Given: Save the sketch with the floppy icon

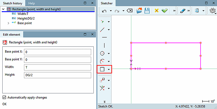Looking at the screenshot, I should pos(147,11).
